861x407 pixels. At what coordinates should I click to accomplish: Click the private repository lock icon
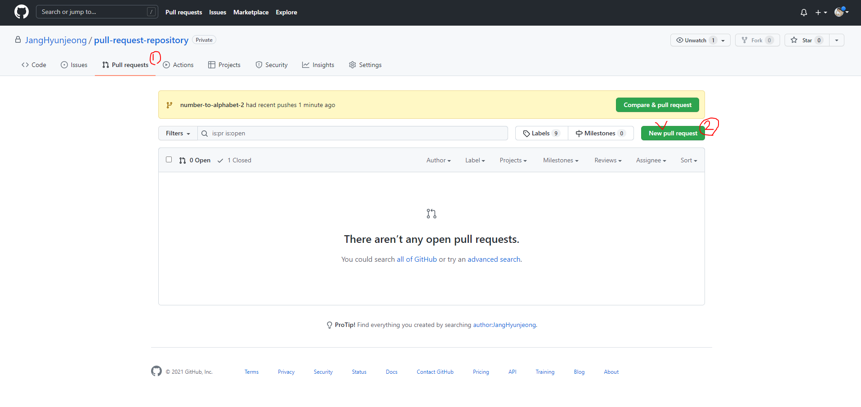[18, 40]
